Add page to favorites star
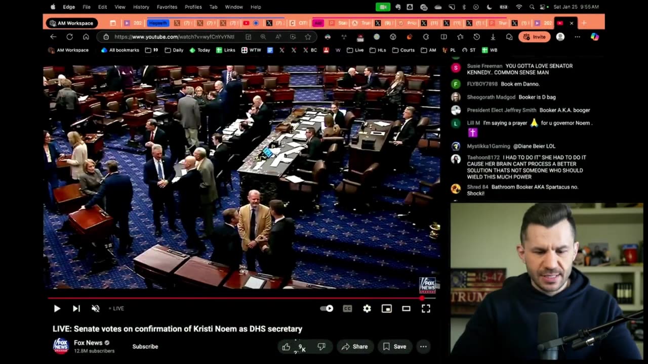The height and width of the screenshot is (364, 648). tap(308, 37)
